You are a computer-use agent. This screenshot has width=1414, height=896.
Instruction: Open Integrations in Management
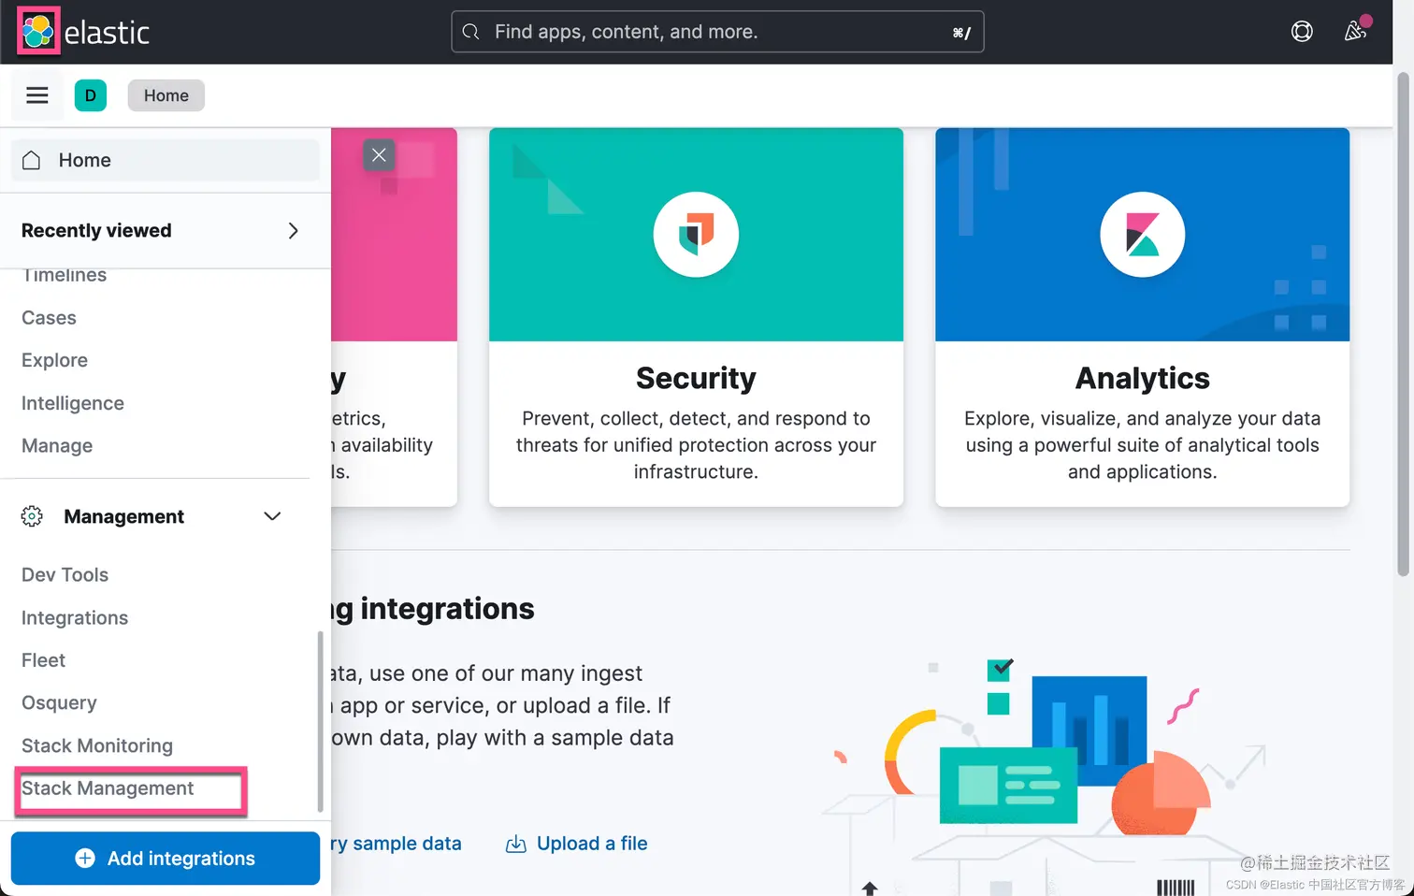pyautogui.click(x=75, y=618)
